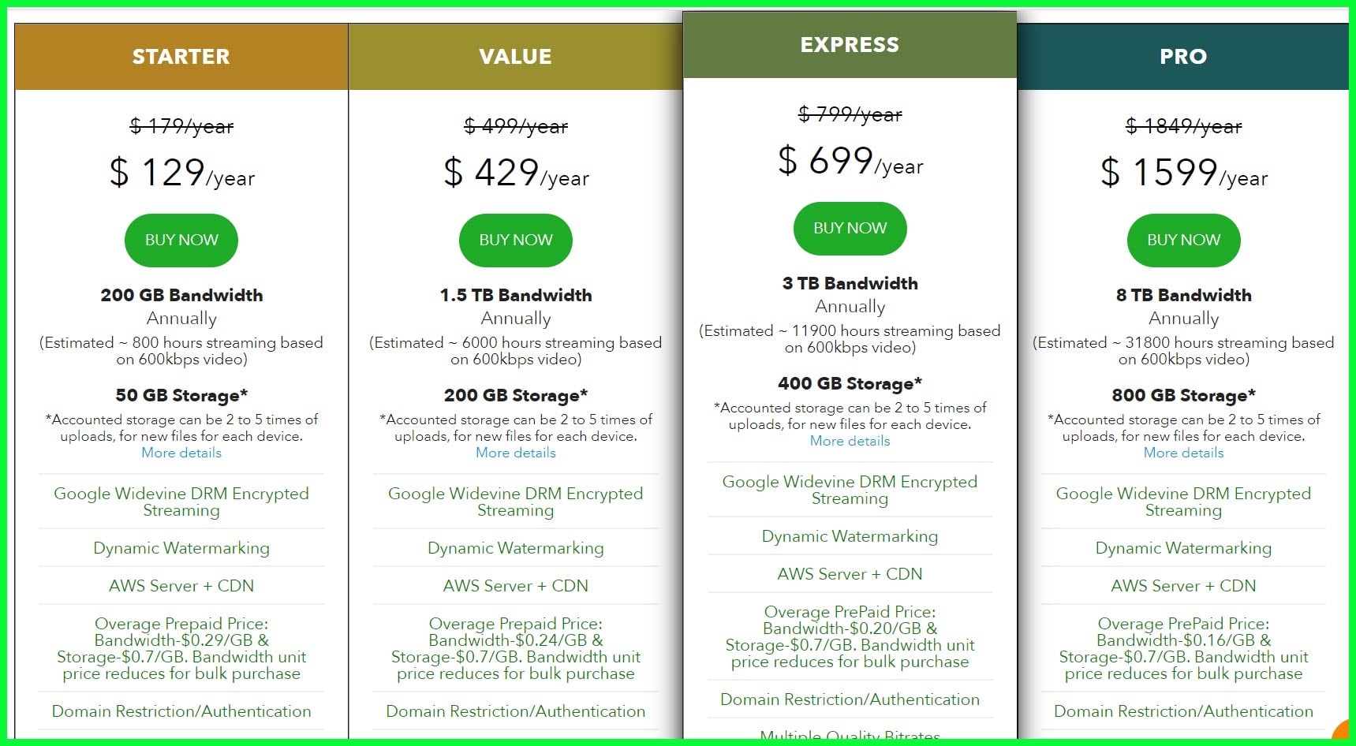The image size is (1356, 746).
Task: Click Dynamic Watermarking in the Starter column
Action: 181,547
